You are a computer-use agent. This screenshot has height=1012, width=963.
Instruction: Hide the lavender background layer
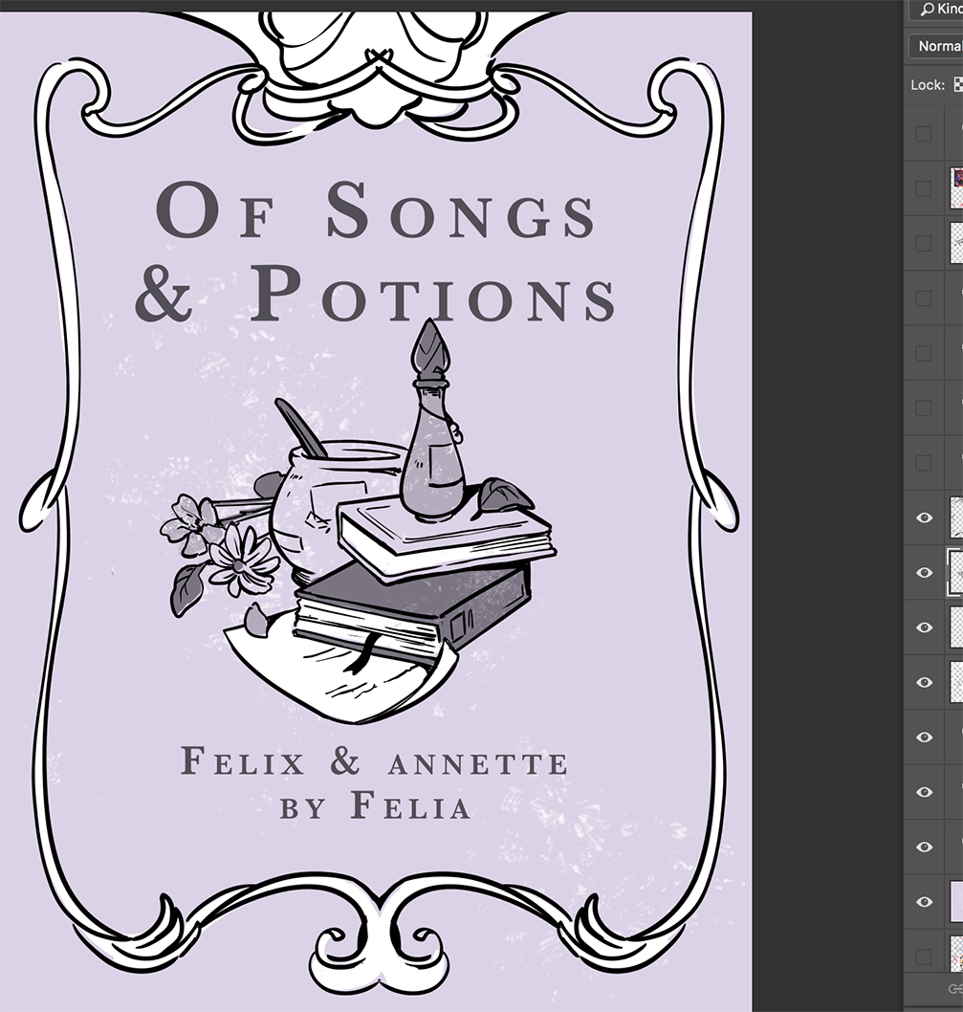pos(924,901)
